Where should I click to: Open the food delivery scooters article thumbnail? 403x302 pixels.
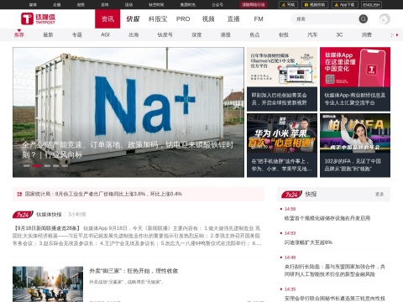(x=48, y=284)
